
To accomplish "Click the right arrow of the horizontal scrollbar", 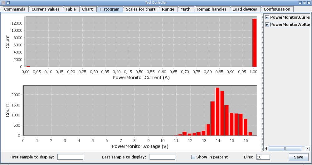I will 307,148.
